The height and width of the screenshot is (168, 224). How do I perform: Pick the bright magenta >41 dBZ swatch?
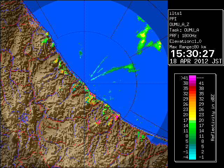(192, 78)
